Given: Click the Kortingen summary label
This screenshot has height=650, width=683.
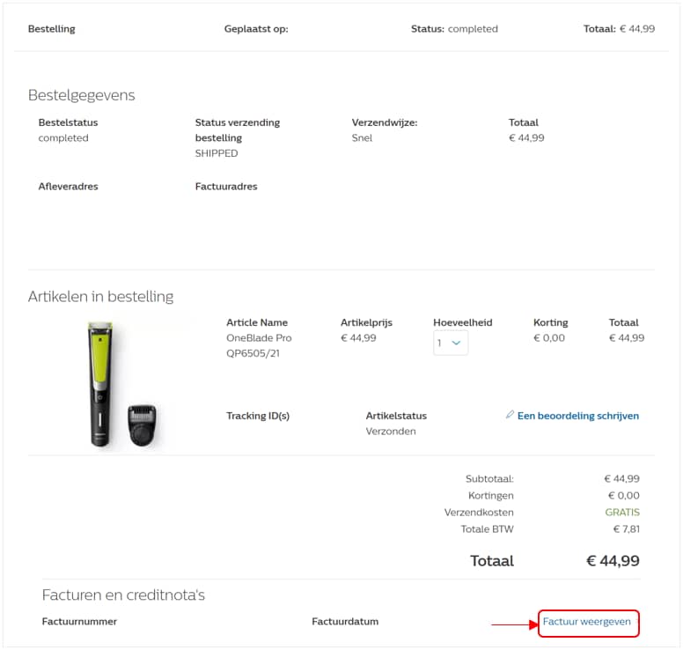Looking at the screenshot, I should coord(491,496).
